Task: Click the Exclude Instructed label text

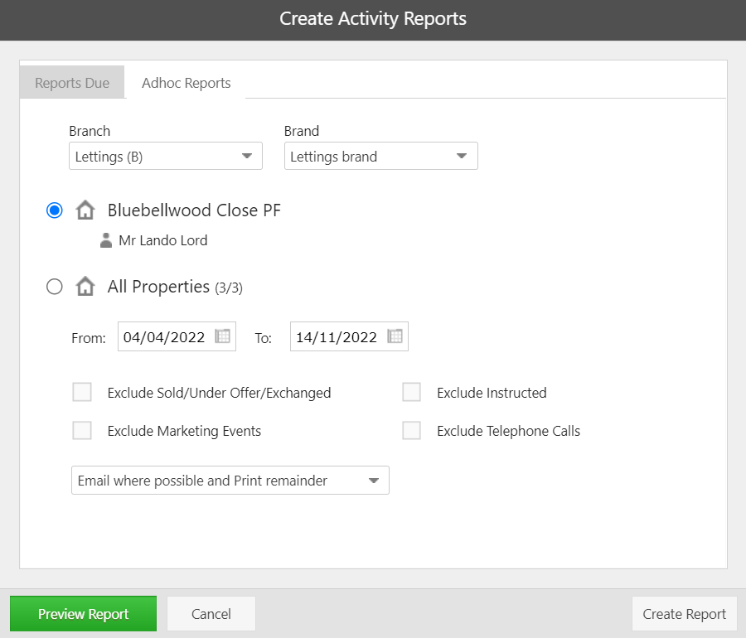Action: click(492, 393)
